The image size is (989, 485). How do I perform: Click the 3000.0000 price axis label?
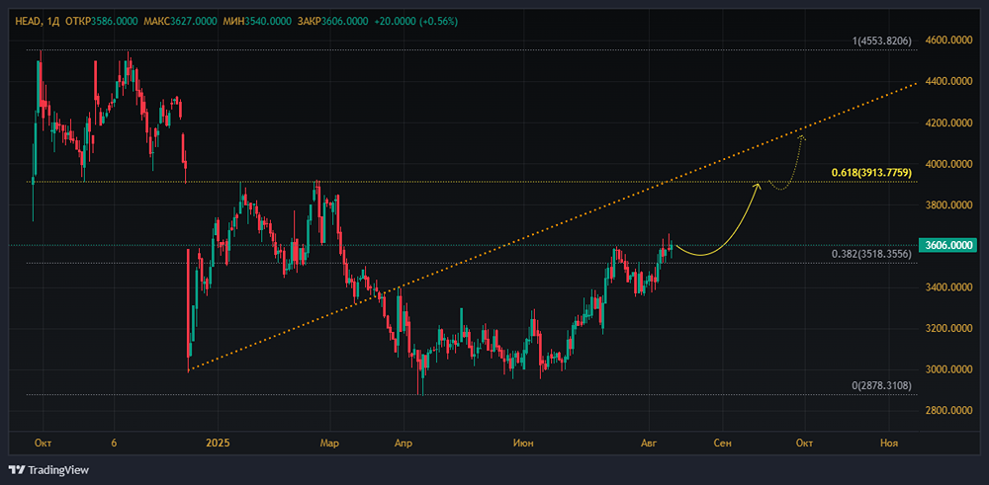949,369
